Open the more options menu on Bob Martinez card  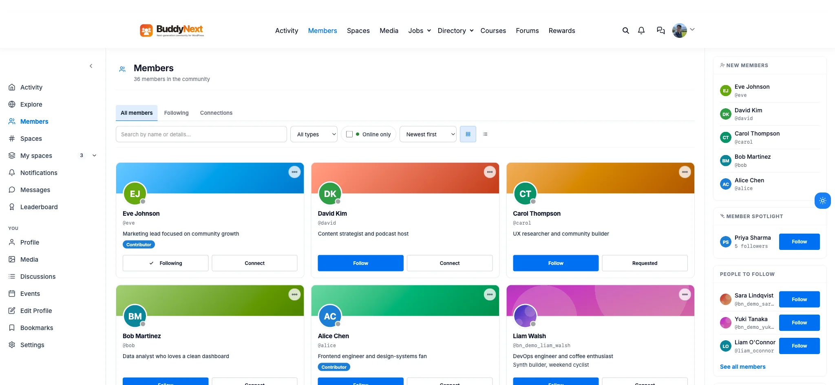click(x=294, y=295)
